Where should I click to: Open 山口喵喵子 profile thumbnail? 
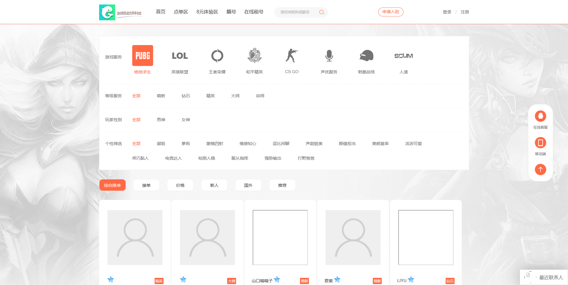pos(280,238)
